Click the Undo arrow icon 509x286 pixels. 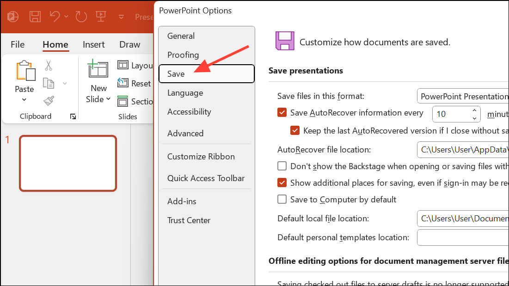pos(55,17)
